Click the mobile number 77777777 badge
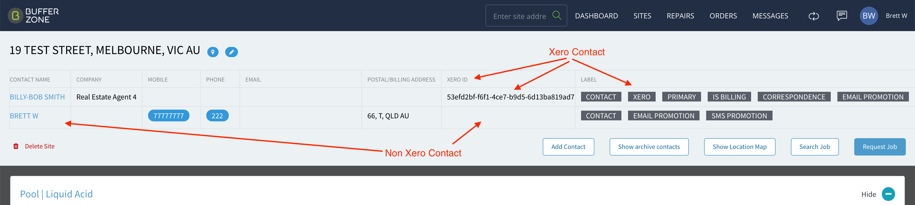 pos(168,116)
